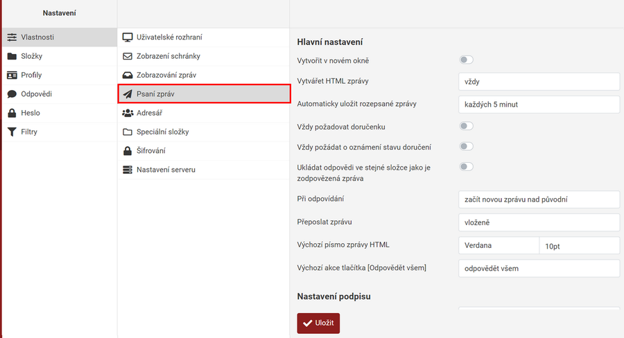Screen dimensions: 624x338
Task: Click the Šifrování lock icon
Action: [x=128, y=151]
